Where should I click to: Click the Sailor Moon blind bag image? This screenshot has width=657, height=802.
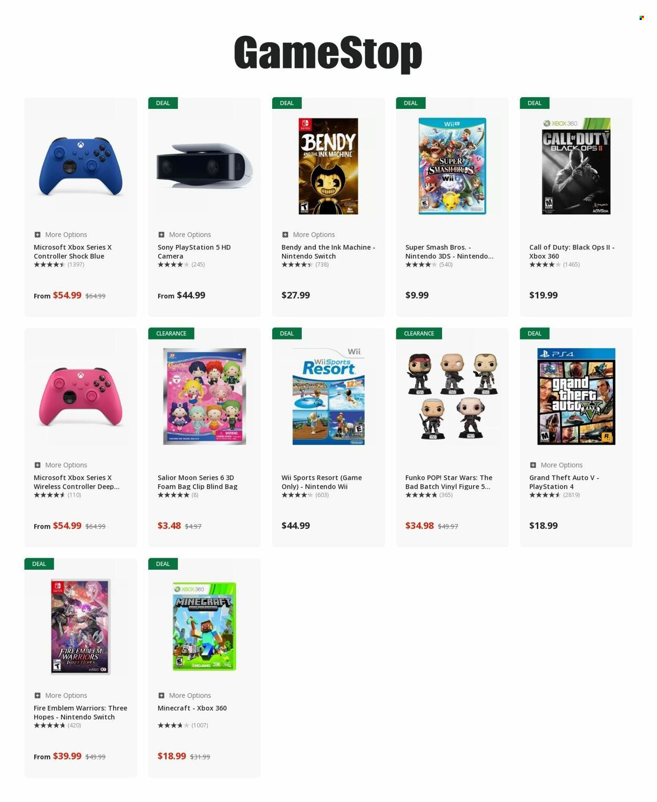tap(204, 396)
